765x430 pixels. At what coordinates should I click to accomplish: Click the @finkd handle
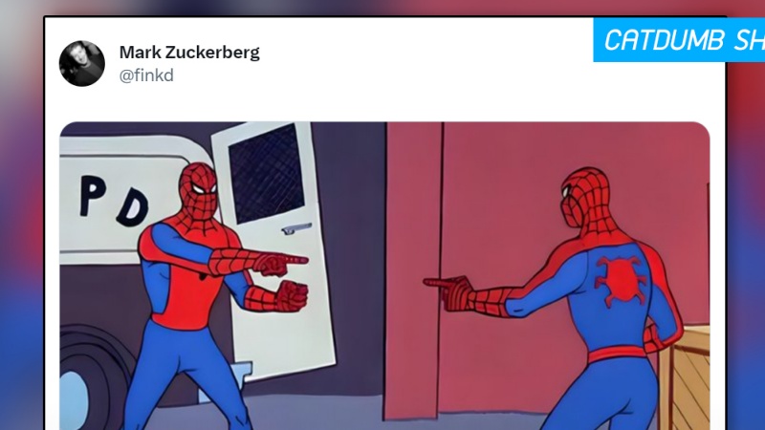pos(146,75)
